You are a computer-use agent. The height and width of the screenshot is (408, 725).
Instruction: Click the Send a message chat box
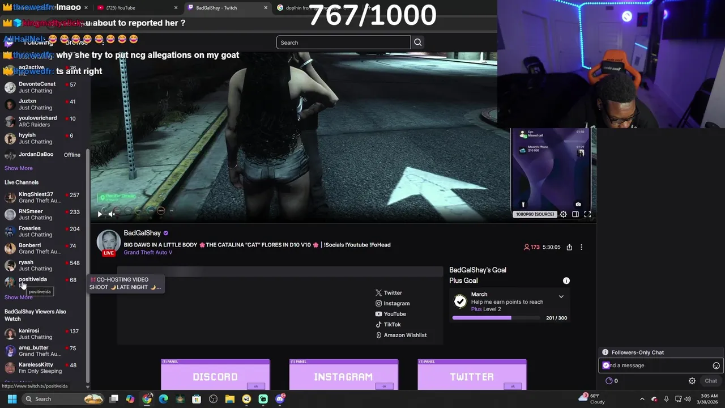coord(655,365)
